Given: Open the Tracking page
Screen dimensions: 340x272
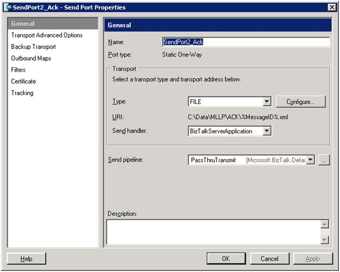Looking at the screenshot, I should click(x=22, y=93).
